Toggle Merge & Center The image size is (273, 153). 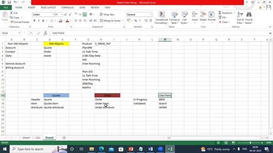[x=110, y=21]
